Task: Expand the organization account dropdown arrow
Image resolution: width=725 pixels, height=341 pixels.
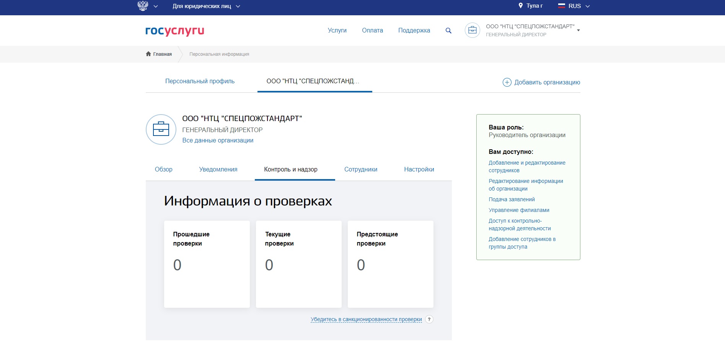Action: click(578, 30)
